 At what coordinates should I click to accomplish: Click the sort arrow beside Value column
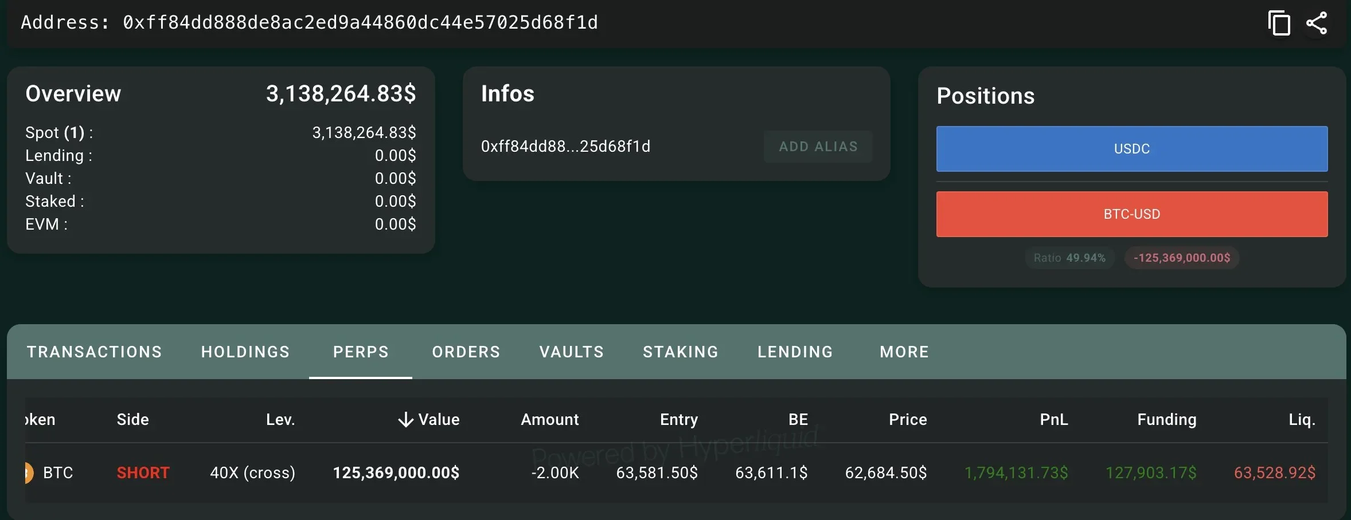tap(405, 420)
